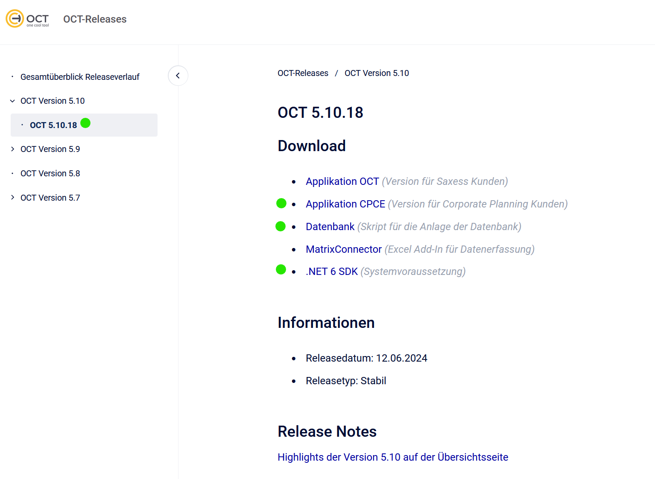This screenshot has height=479, width=655.
Task: Download Applikation OCT for Saxess customers
Action: [342, 181]
